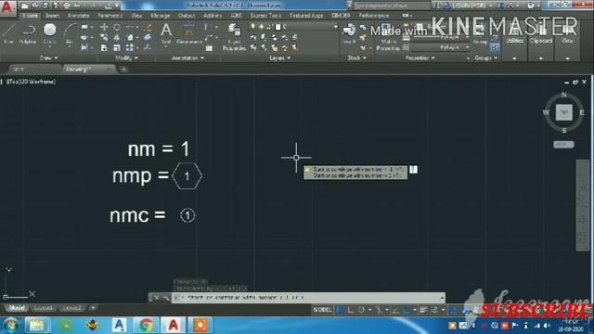The width and height of the screenshot is (594, 334).
Task: Open Layer Properties manager
Action: [234, 37]
